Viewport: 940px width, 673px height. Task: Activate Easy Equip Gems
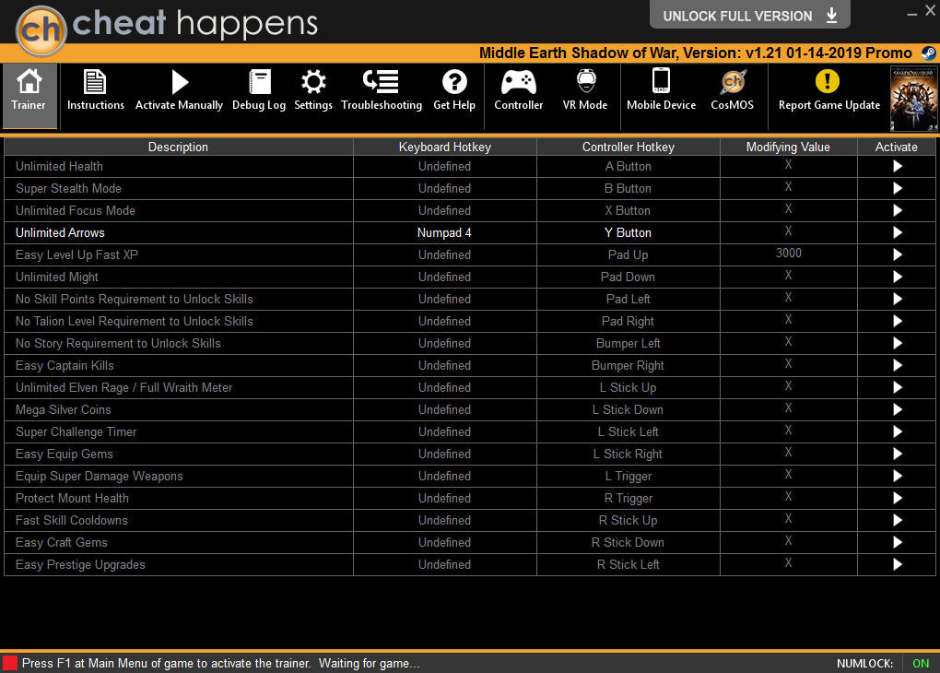pos(897,455)
